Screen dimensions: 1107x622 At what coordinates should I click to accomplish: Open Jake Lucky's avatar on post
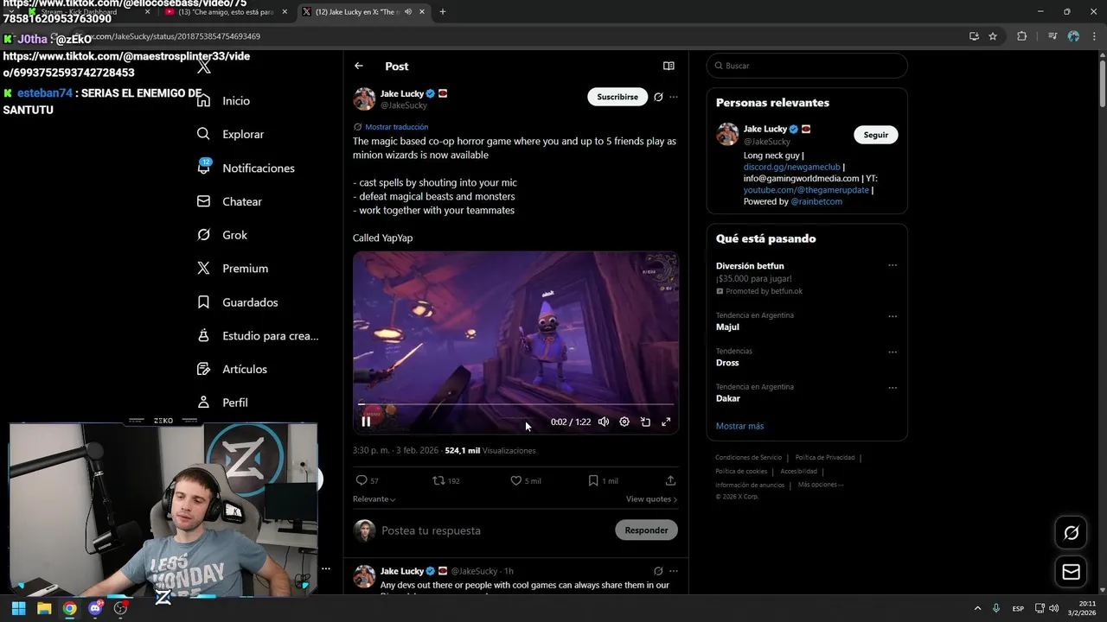(364, 98)
